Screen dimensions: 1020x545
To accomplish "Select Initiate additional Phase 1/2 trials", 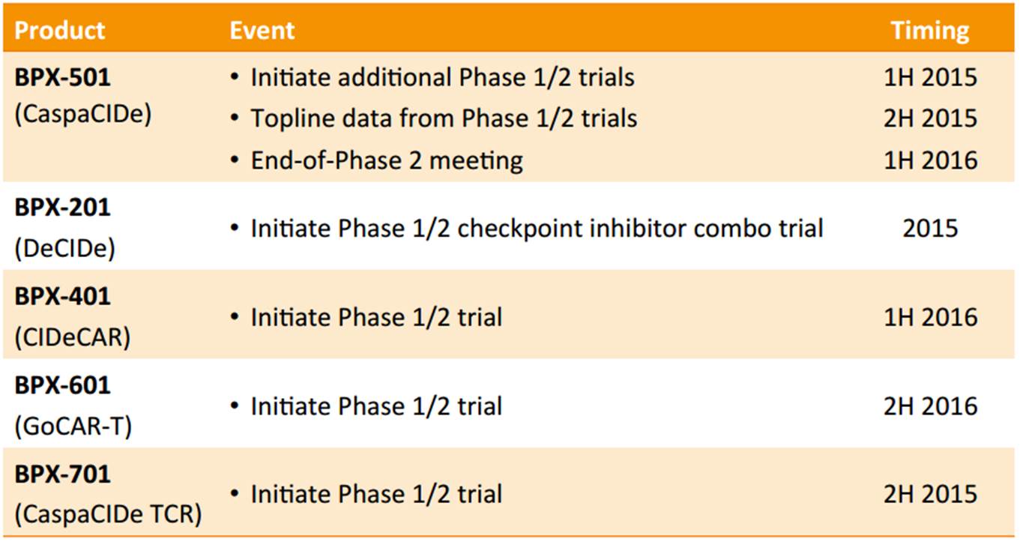I will 442,76.
